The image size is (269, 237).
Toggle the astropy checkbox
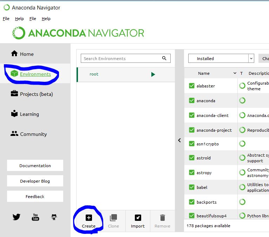192,172
